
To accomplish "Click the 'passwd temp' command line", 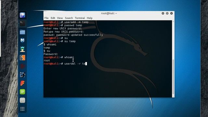I will (x=63, y=25).
